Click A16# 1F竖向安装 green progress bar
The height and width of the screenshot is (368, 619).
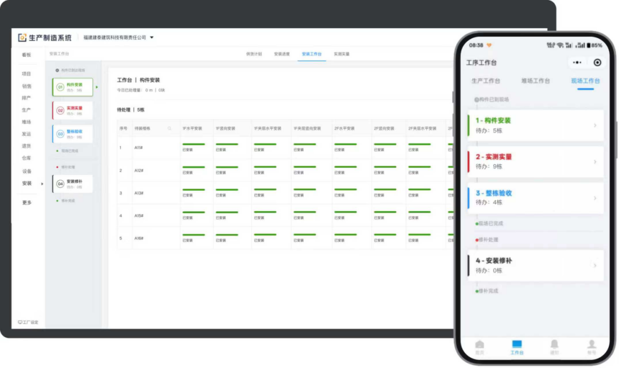[226, 235]
